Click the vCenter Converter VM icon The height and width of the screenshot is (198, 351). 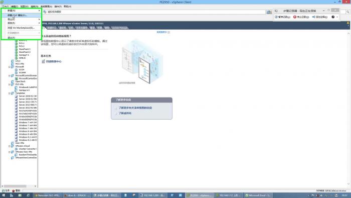17,149
